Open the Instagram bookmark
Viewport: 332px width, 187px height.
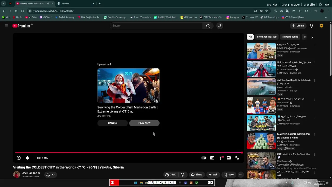click(x=233, y=17)
